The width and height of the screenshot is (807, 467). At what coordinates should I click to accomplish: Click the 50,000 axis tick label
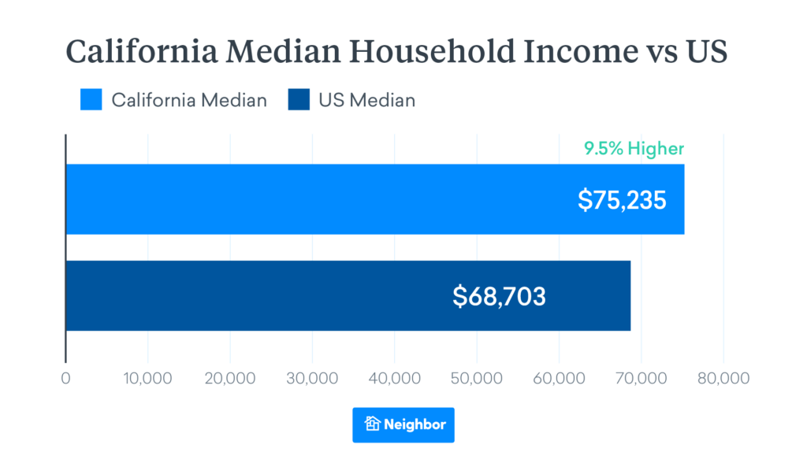[476, 378]
